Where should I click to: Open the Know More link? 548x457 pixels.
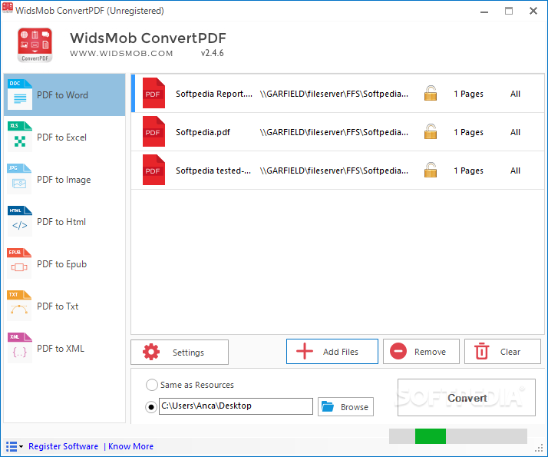130,446
